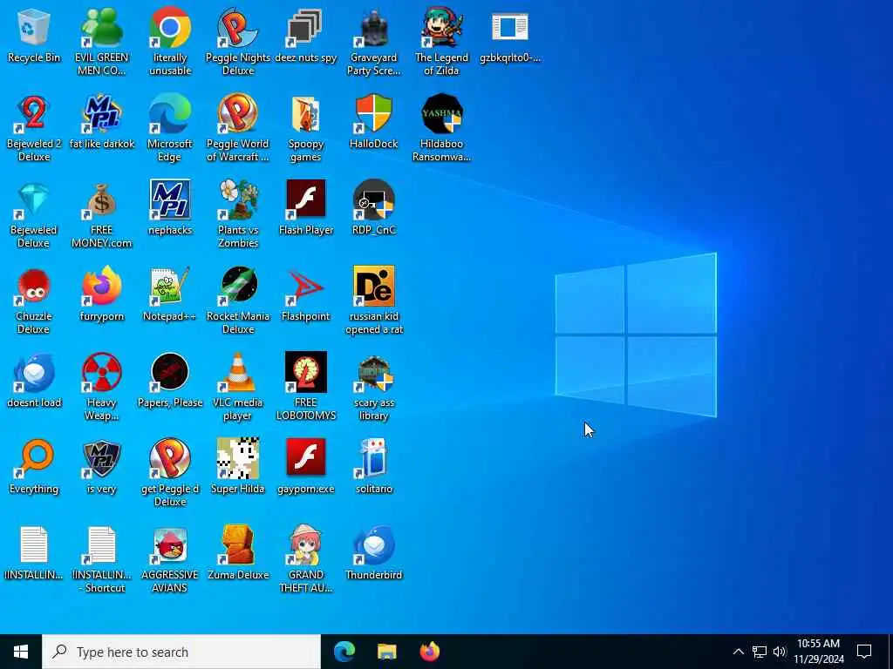
Task: Show hidden system tray icons
Action: pyautogui.click(x=738, y=652)
